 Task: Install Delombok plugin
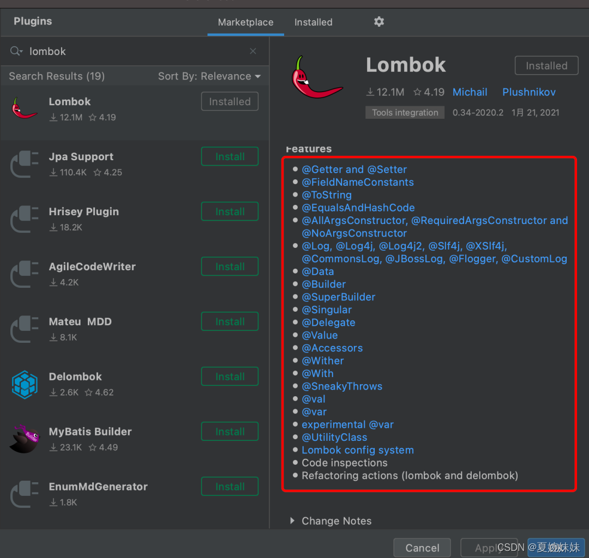pyautogui.click(x=230, y=377)
